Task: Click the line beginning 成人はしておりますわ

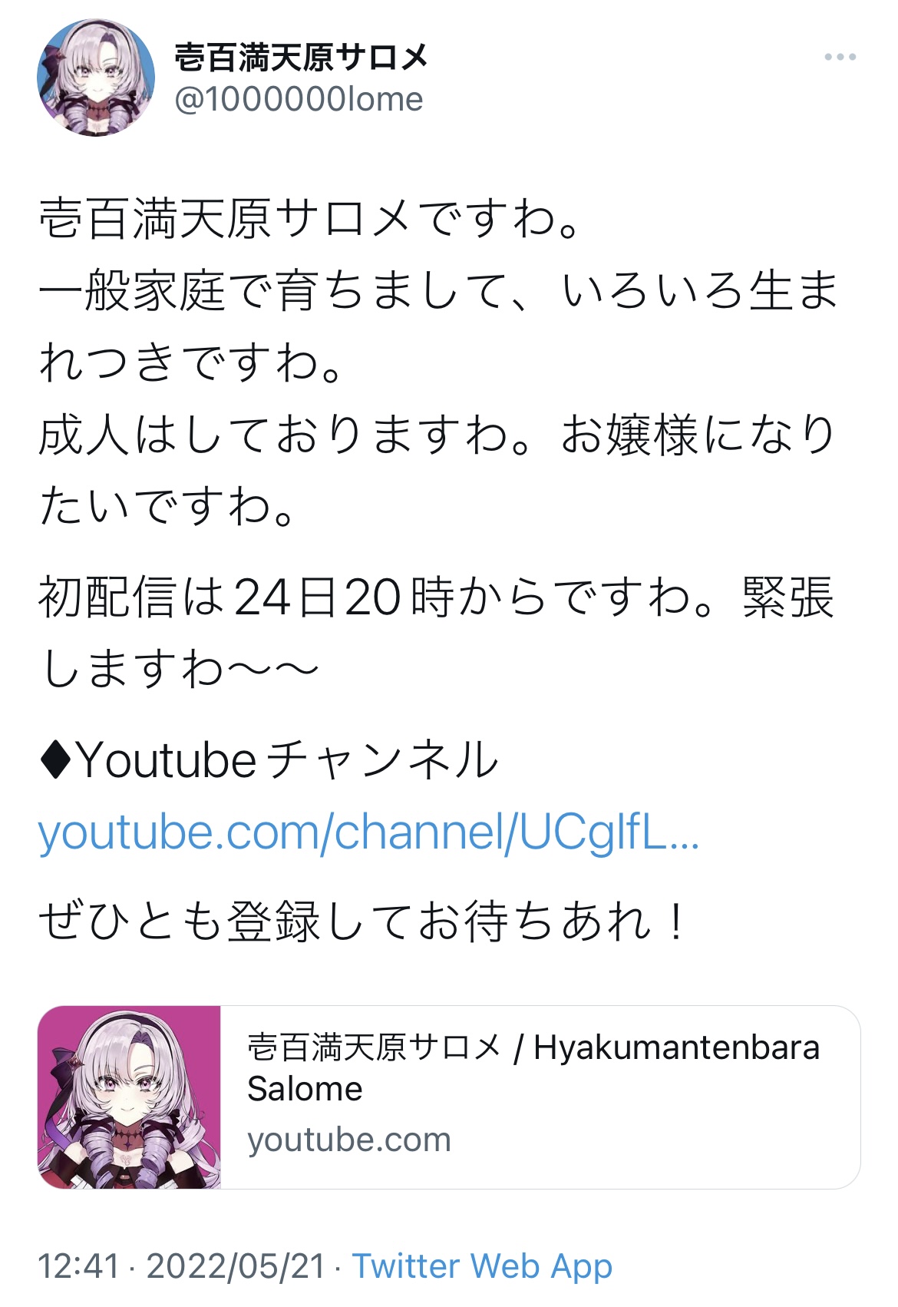Action: pos(437,435)
